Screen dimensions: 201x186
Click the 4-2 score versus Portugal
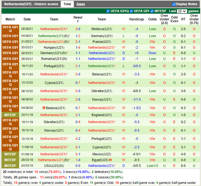pos(78,139)
